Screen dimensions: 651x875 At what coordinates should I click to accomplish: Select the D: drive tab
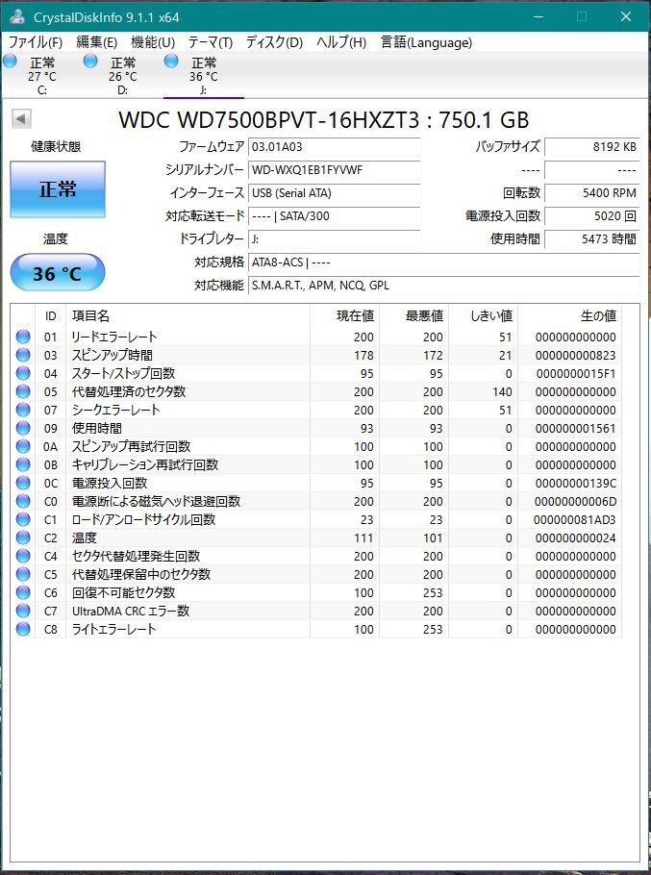point(121,75)
